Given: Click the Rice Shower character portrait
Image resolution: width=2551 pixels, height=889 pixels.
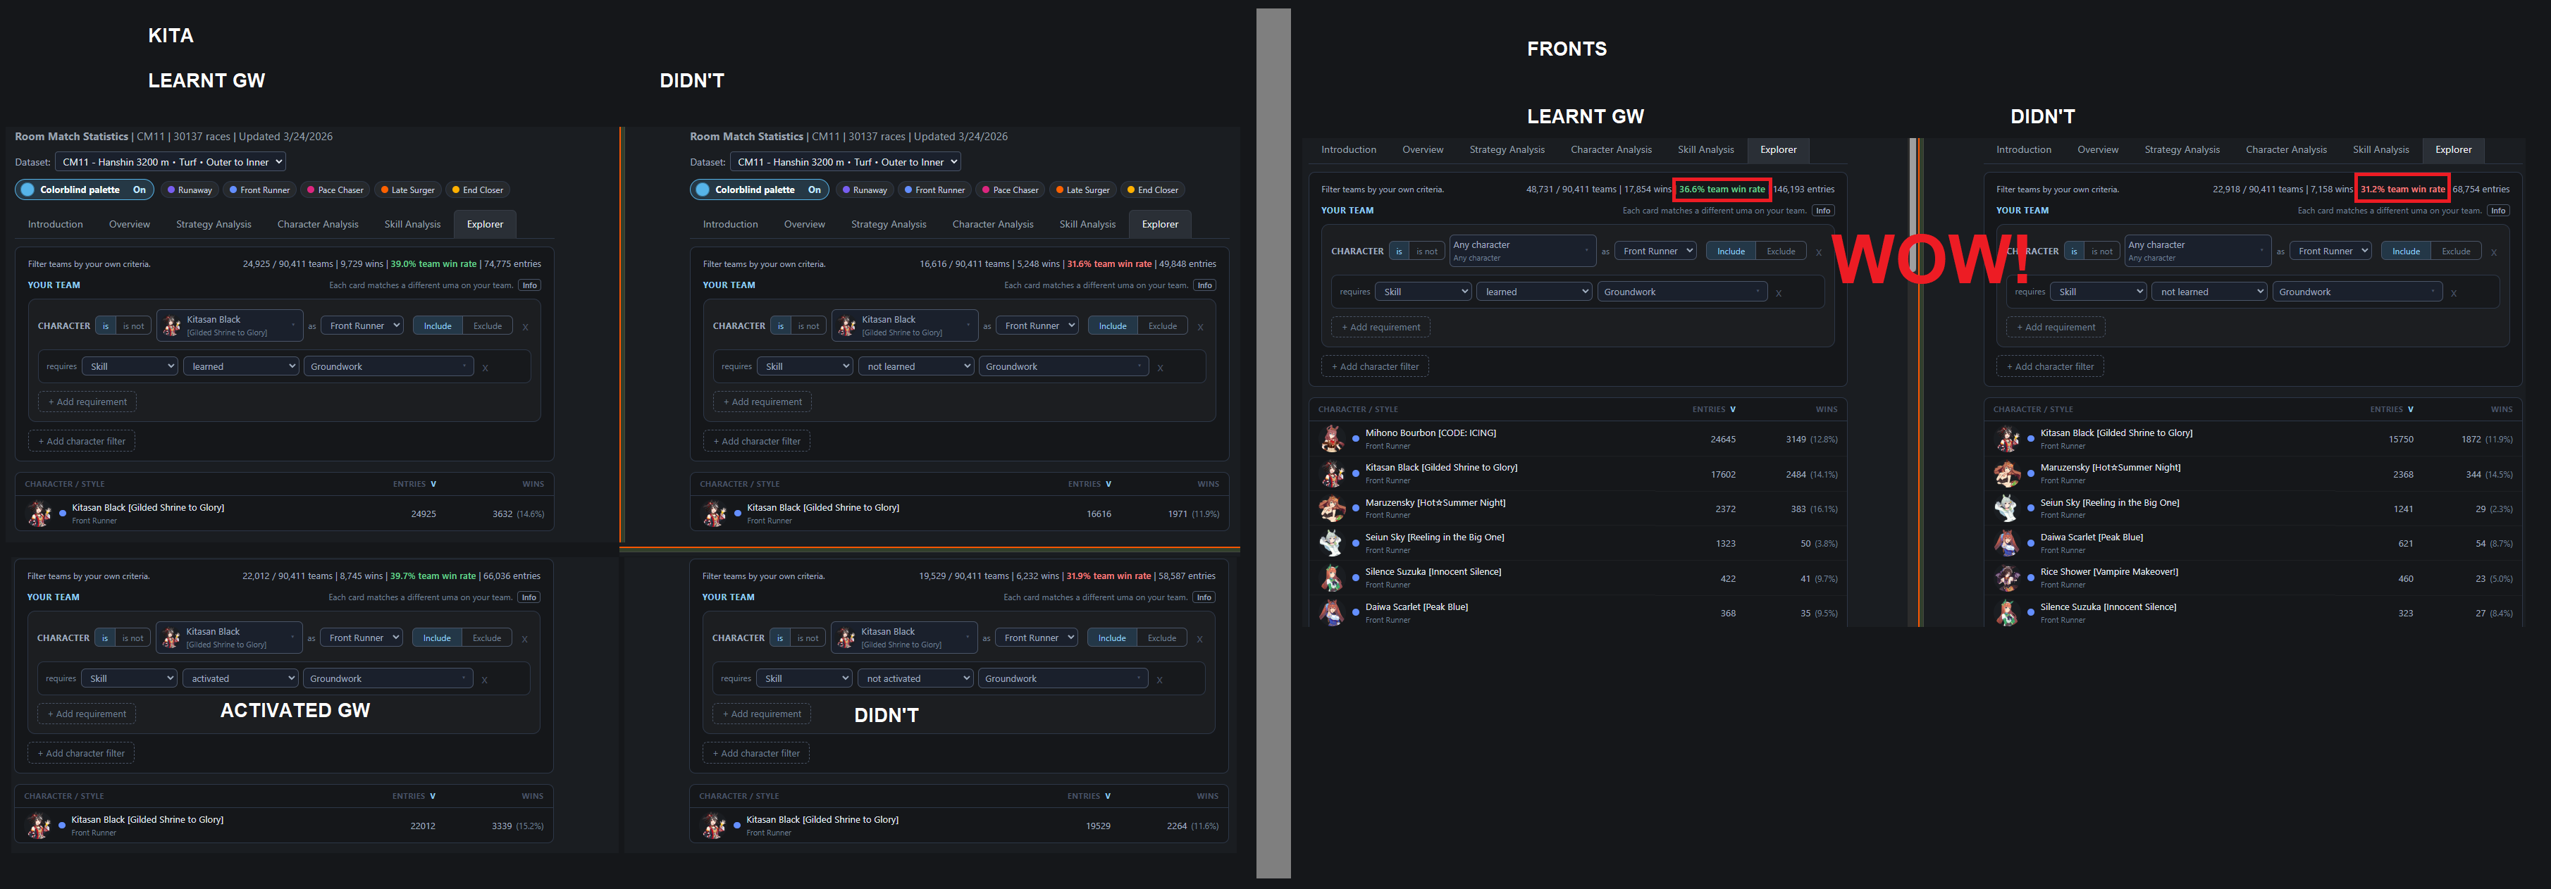Looking at the screenshot, I should [2008, 577].
